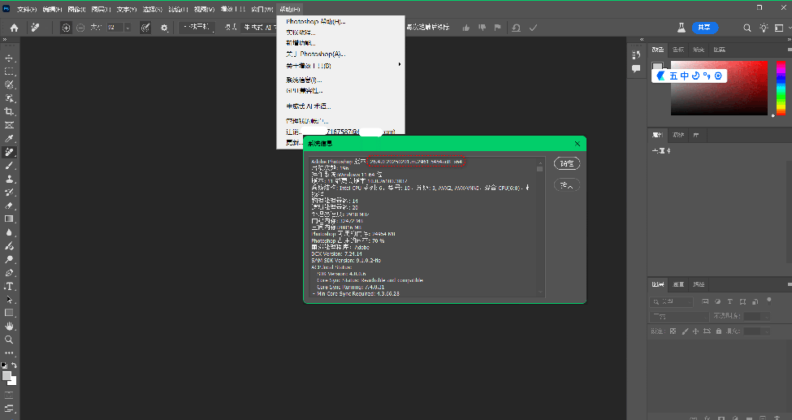This screenshot has width=792, height=420.
Task: Open the Comments panel icon in dock
Action: point(636,68)
